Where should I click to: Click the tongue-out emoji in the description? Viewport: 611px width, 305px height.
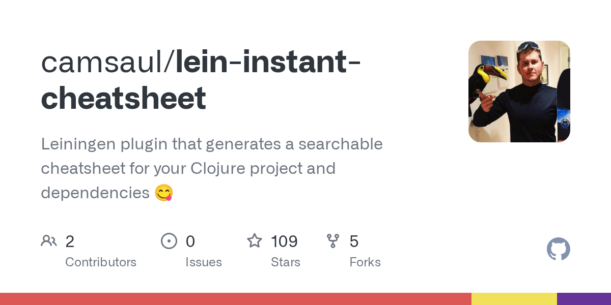coord(164,193)
